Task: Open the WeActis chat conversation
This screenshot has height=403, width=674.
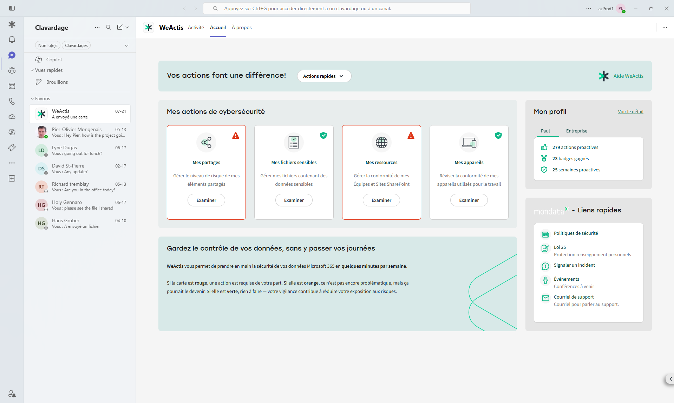Action: coord(80,114)
